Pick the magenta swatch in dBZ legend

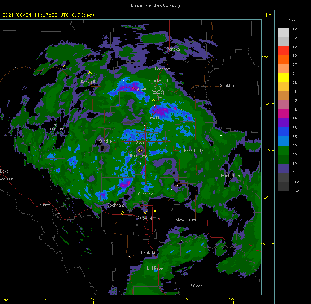284,114
